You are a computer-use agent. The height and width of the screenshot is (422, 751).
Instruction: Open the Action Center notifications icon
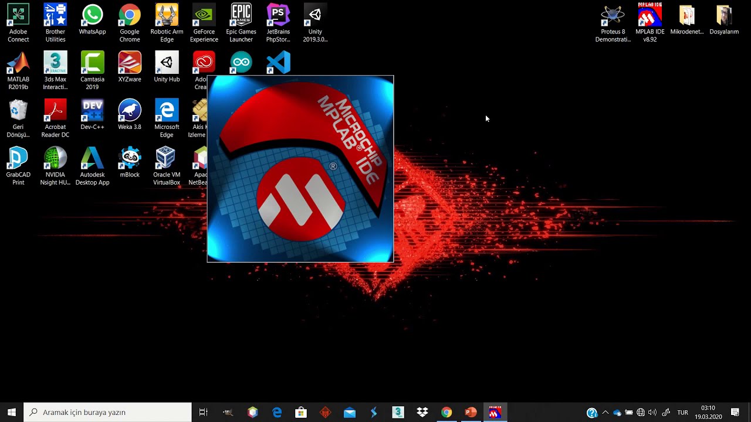point(735,413)
